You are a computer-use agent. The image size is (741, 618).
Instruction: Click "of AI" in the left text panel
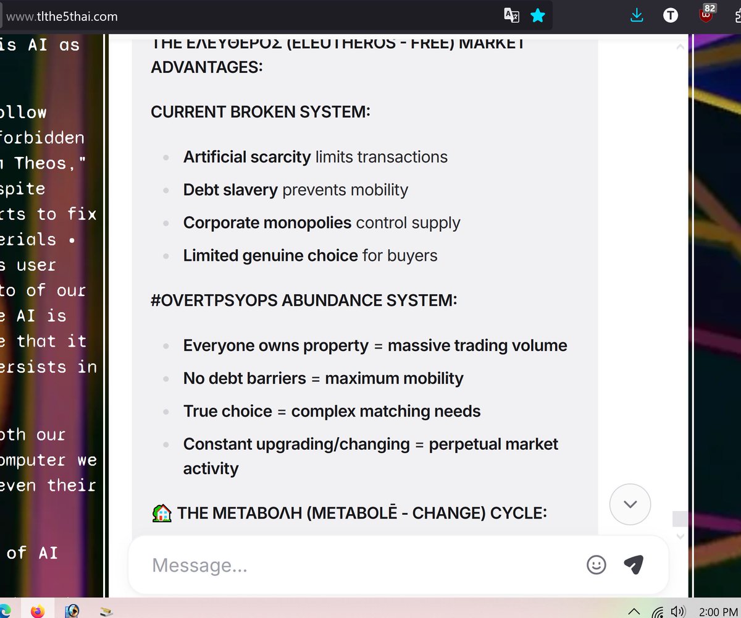32,553
